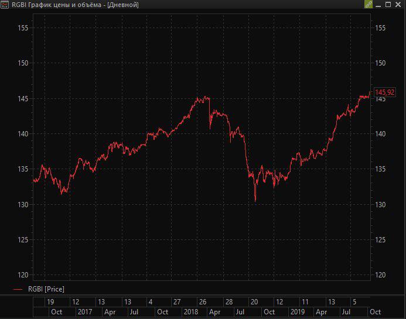Click the date label 20 on time axis
The image size is (406, 319).
[254, 302]
